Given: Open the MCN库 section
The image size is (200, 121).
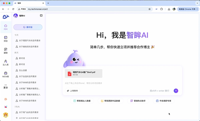Looking at the screenshot, I should [6, 74].
